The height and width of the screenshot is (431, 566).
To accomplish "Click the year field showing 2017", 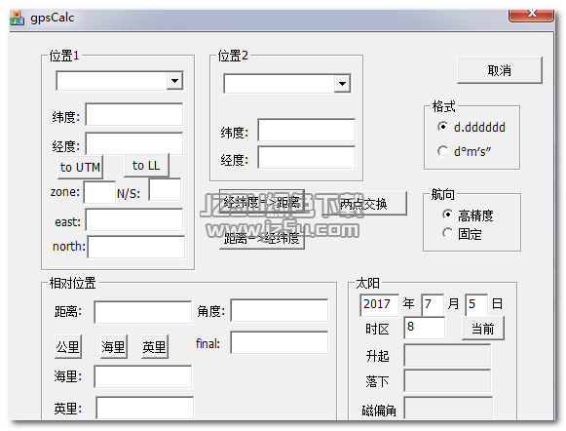I will (379, 305).
